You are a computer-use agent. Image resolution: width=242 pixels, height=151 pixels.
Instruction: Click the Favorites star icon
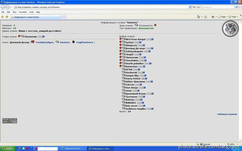point(2,17)
